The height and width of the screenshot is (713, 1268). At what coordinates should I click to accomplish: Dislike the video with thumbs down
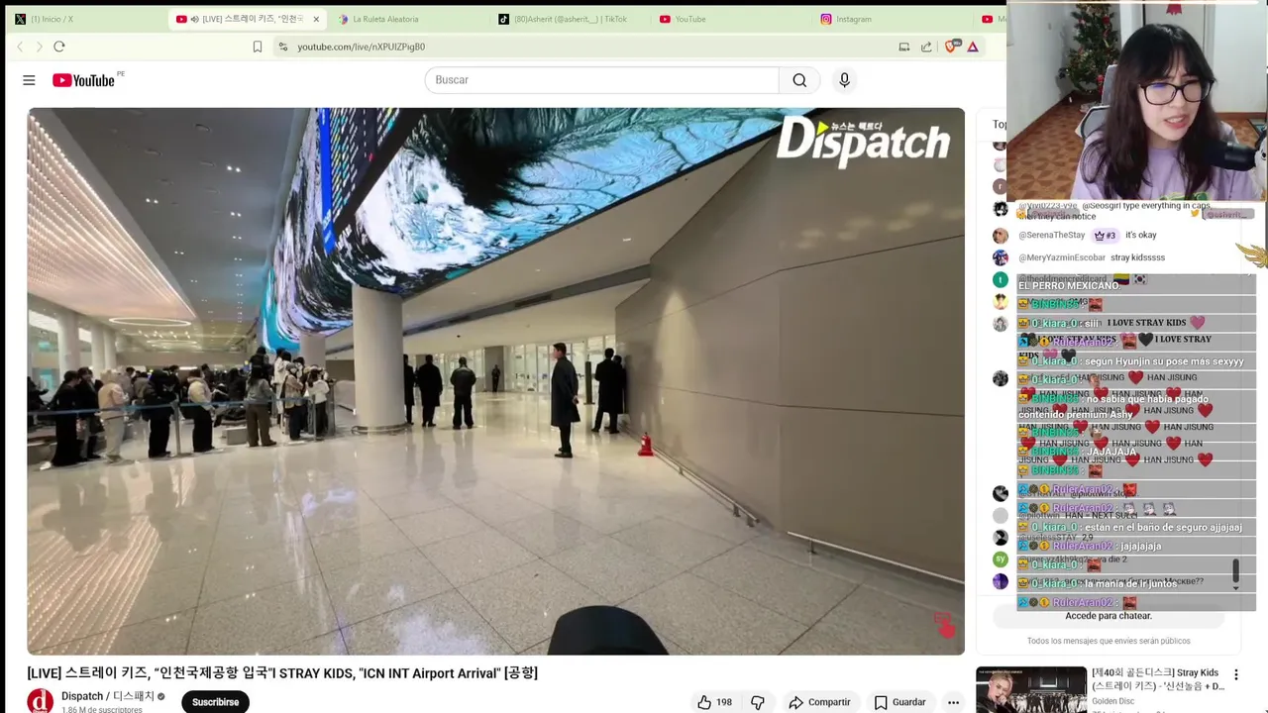tap(757, 702)
